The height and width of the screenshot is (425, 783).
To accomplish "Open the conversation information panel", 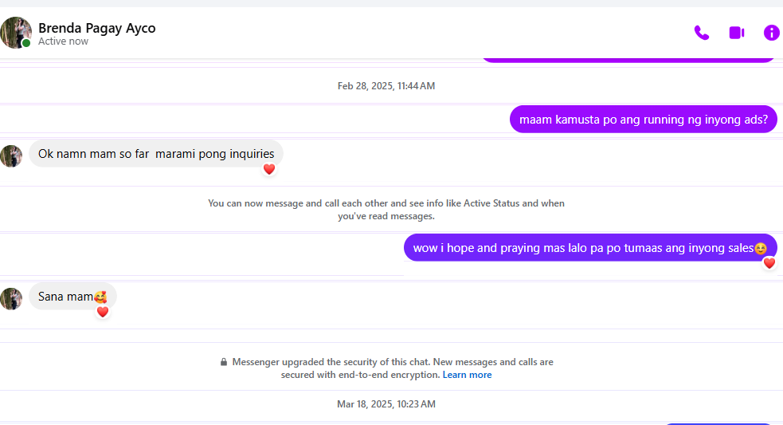I will 771,33.
